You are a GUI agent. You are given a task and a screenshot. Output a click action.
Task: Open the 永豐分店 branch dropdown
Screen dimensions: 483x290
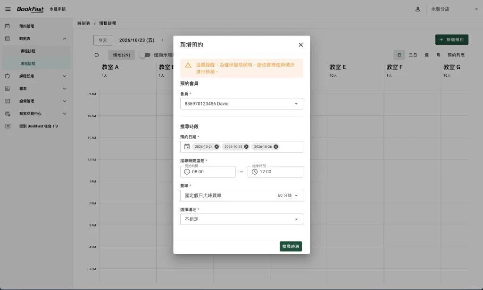click(x=454, y=9)
